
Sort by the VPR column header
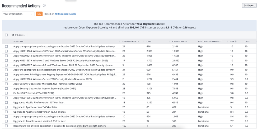233,41
